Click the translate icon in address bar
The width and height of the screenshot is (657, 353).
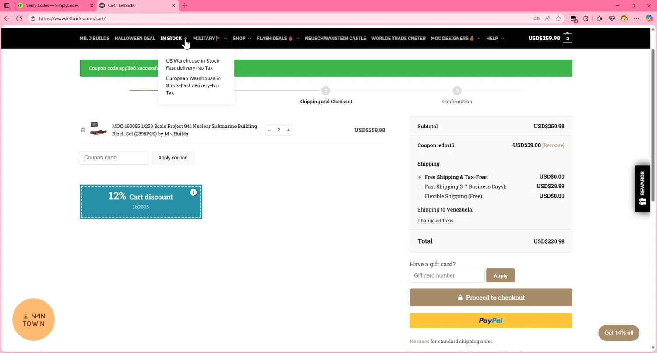tap(537, 18)
